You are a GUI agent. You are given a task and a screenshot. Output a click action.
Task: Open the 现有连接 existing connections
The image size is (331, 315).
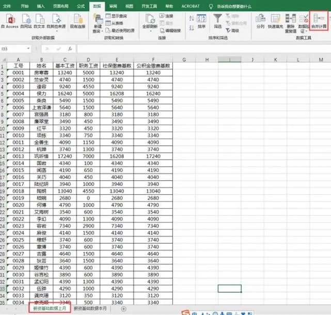click(77, 21)
